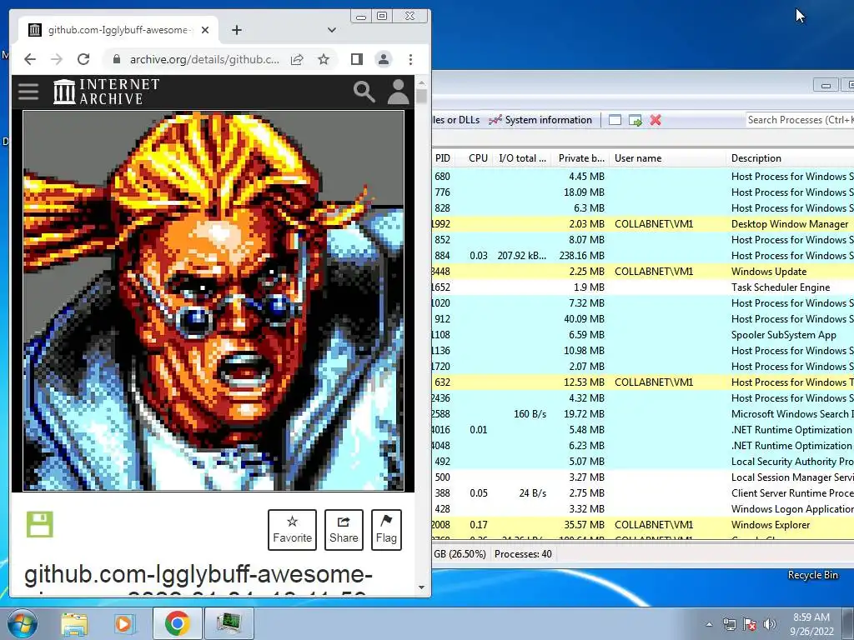This screenshot has width=854, height=640.
Task: Go forward in Chrome
Action: click(57, 59)
